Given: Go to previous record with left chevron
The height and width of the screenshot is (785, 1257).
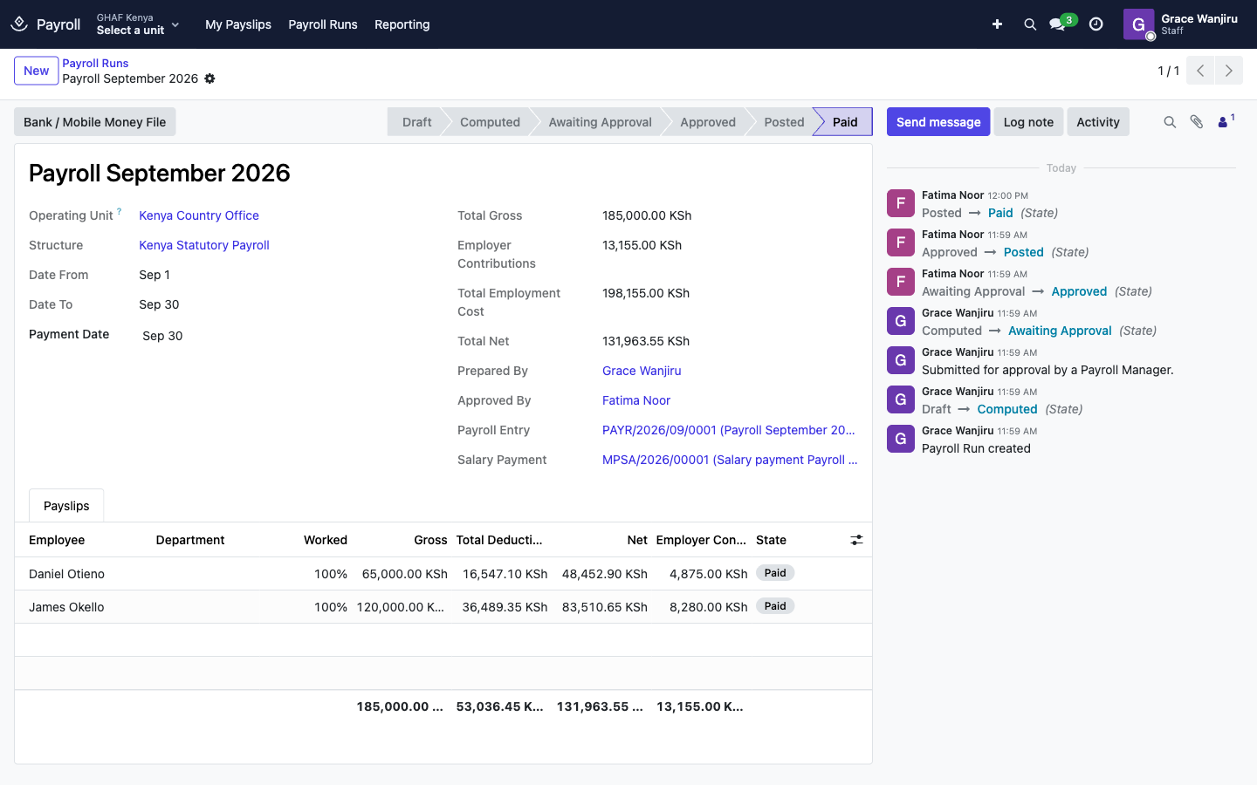Looking at the screenshot, I should 1200,71.
